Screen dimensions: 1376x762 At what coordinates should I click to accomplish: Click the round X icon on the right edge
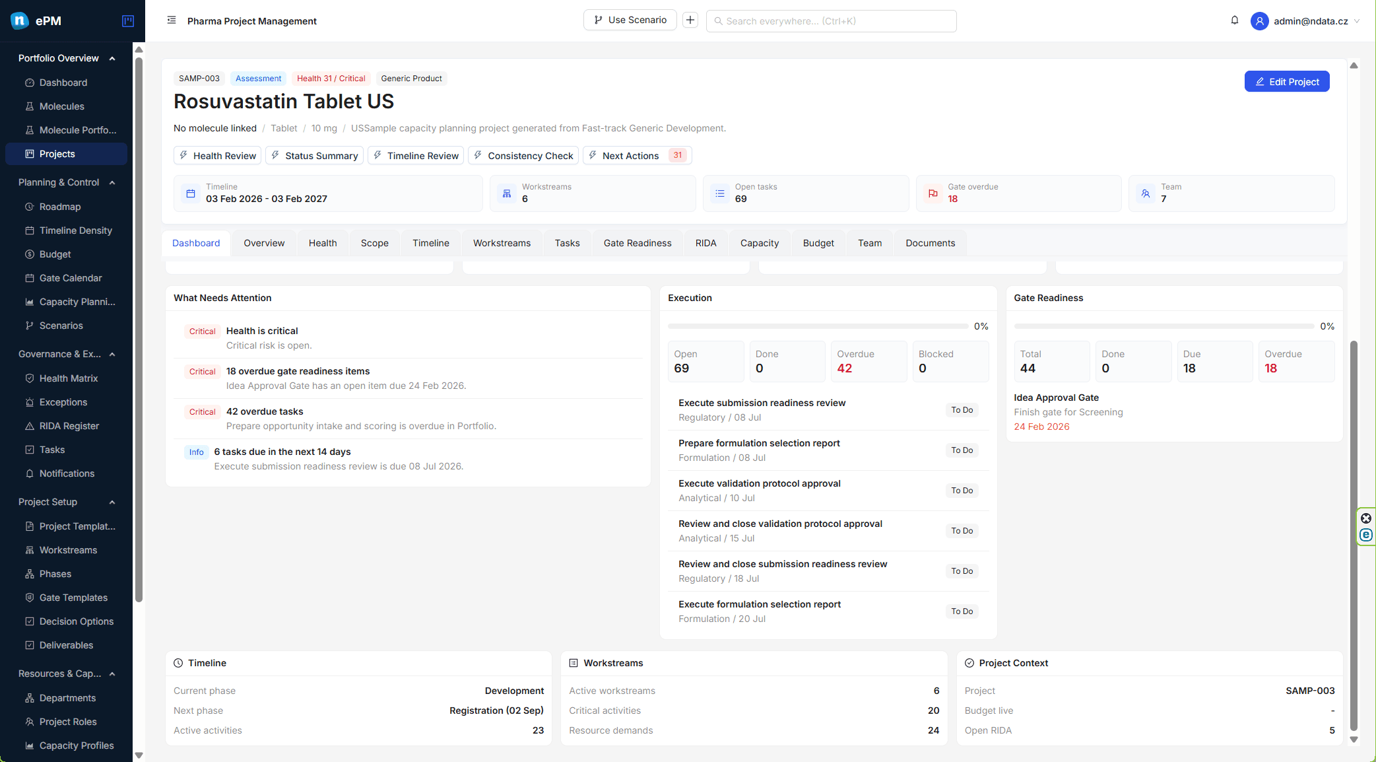click(1366, 518)
